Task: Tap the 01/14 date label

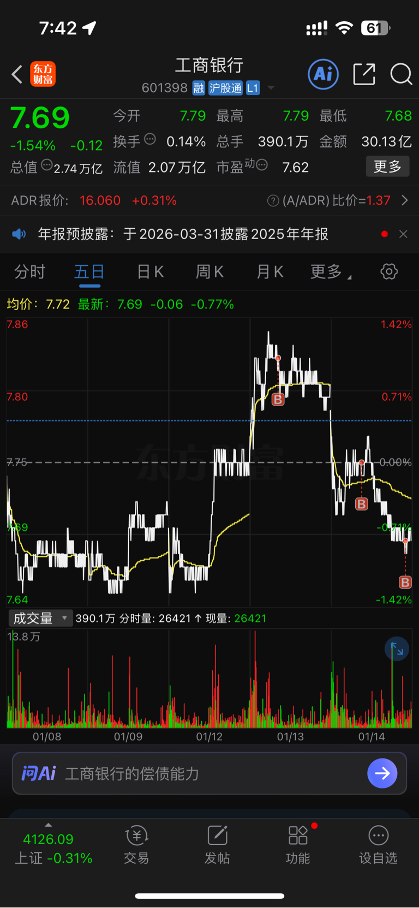Action: (x=372, y=737)
